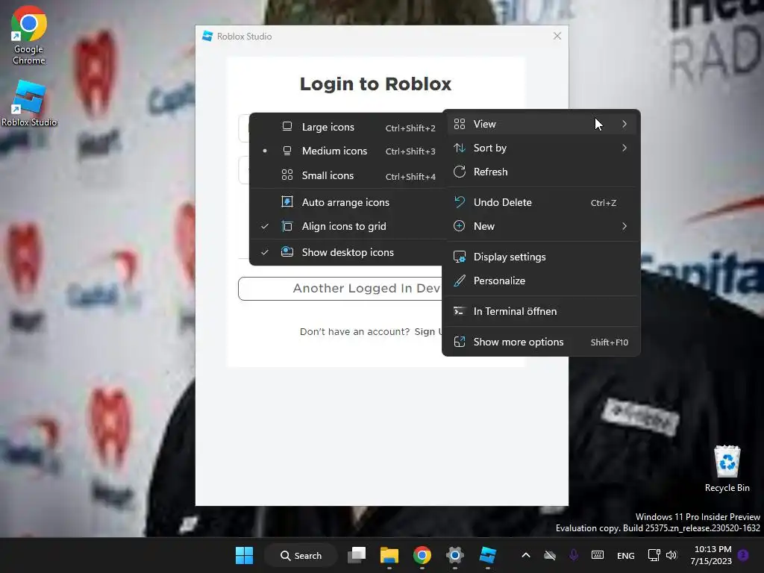
Task: Open Personalize
Action: (x=541, y=281)
